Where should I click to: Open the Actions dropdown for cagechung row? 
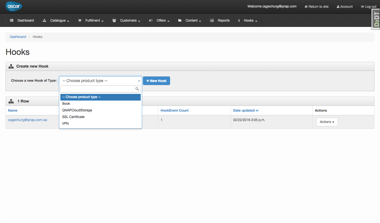pyautogui.click(x=327, y=122)
